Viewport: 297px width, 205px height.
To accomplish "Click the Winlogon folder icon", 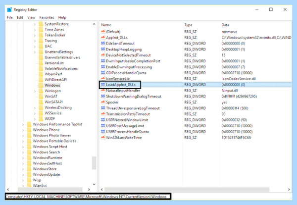I will (41, 91).
